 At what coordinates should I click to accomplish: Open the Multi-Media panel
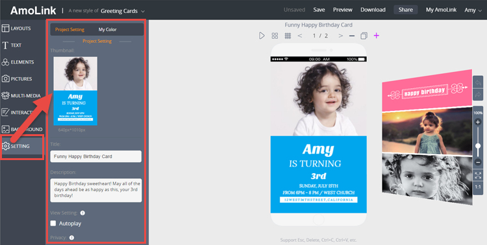[21, 95]
